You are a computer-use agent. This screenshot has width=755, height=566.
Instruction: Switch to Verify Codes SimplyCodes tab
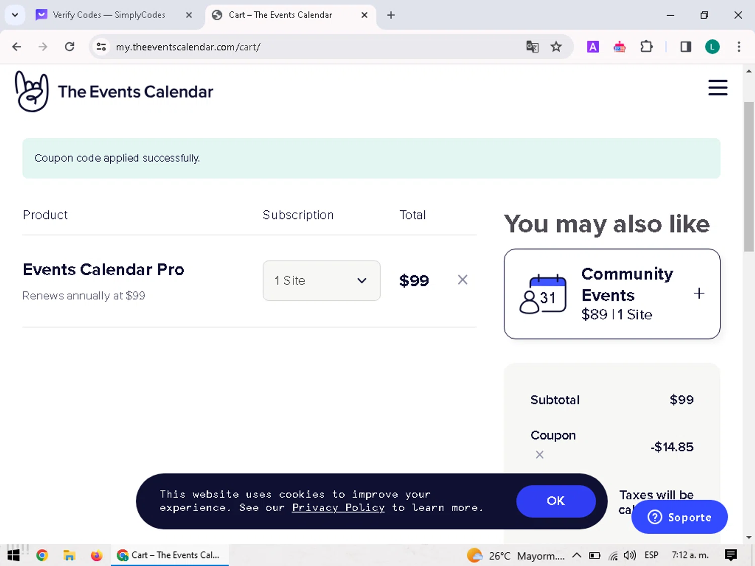coord(109,15)
